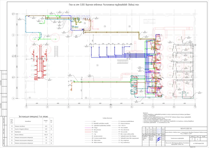Click the drawing title text at top

point(105,5)
